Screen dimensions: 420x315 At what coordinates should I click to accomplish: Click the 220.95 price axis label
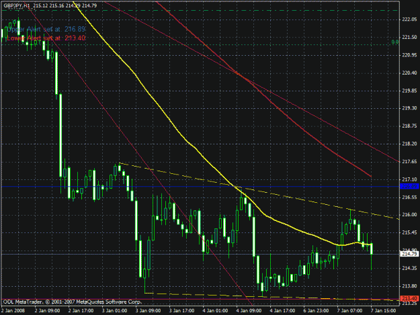(x=409, y=55)
